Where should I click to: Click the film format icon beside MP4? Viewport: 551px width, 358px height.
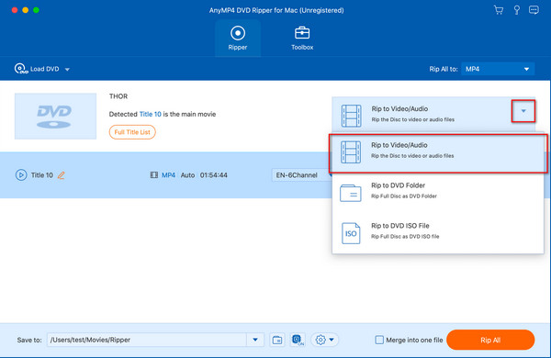154,175
